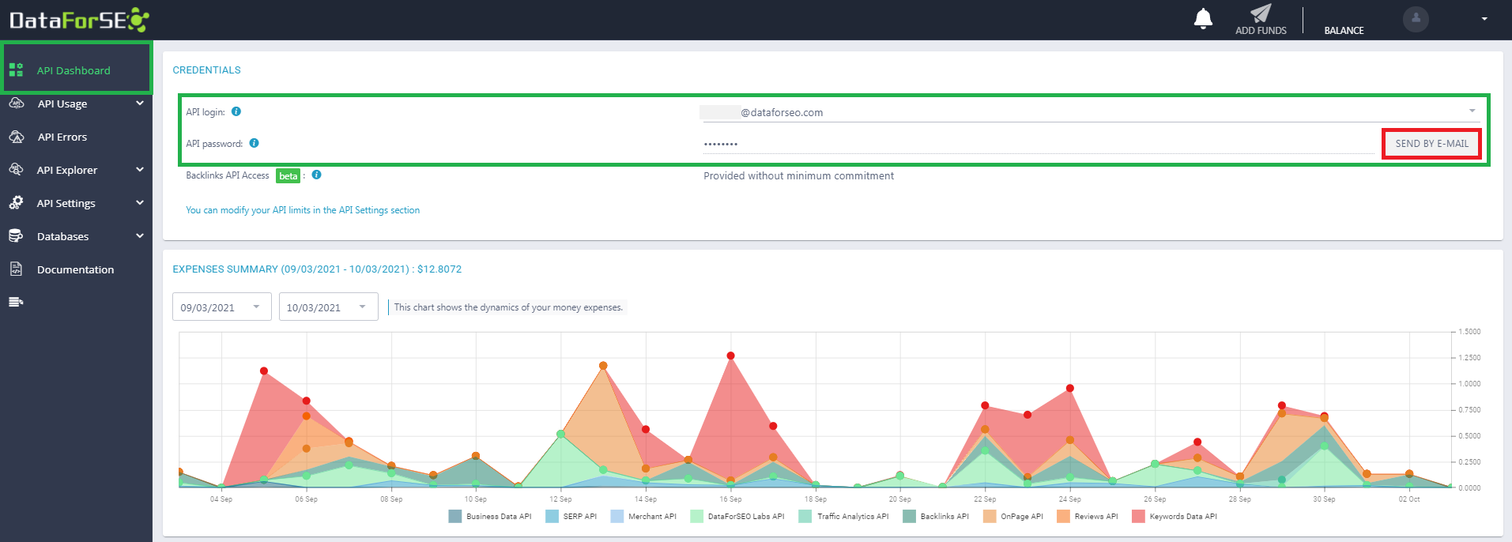1512x542 pixels.
Task: Open the user avatar icon
Action: (1416, 18)
